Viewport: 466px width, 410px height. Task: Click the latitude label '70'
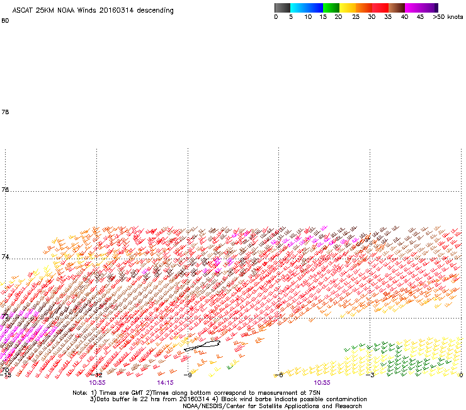pyautogui.click(x=5, y=370)
